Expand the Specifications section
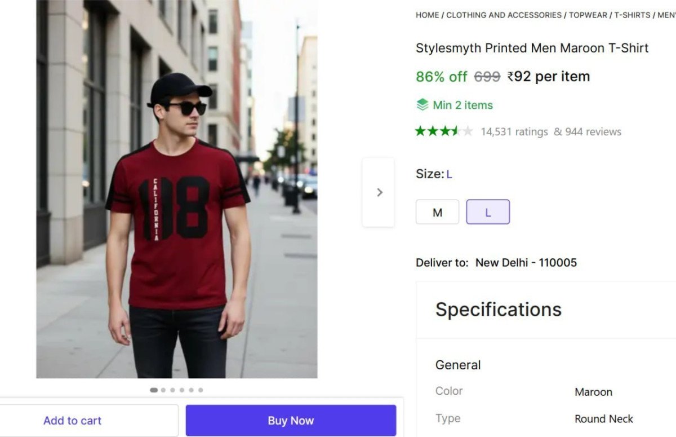676x437 pixels. pos(498,309)
